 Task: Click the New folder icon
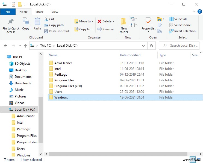click(x=124, y=22)
